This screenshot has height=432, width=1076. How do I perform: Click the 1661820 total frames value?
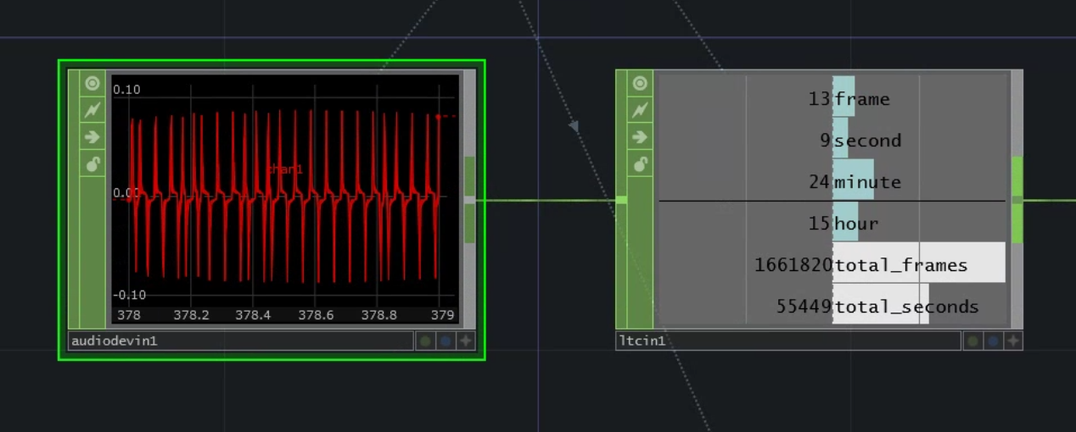click(x=793, y=265)
